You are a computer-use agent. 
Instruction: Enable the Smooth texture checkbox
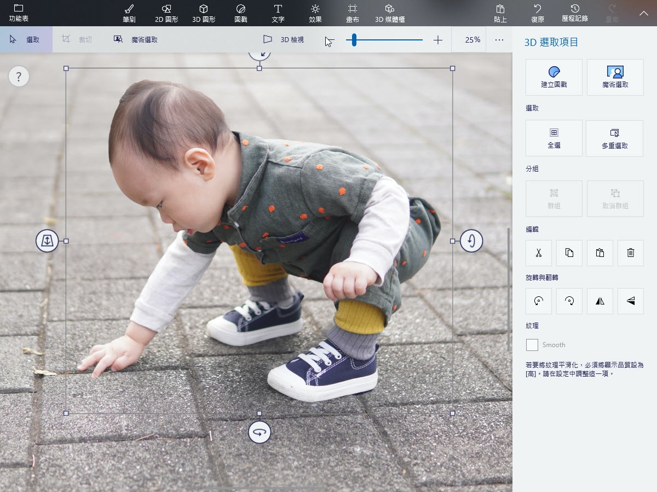point(532,345)
